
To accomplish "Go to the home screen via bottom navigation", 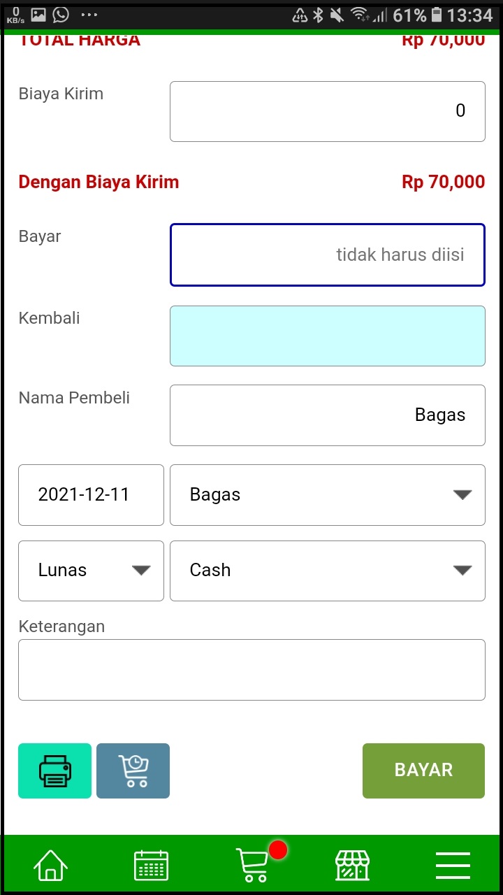I will pyautogui.click(x=50, y=864).
